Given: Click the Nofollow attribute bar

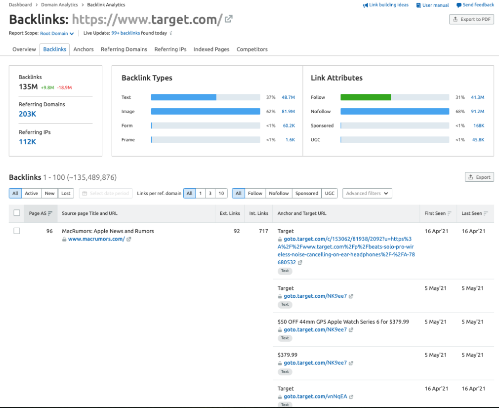Looking at the screenshot, I should pyautogui.click(x=395, y=112).
